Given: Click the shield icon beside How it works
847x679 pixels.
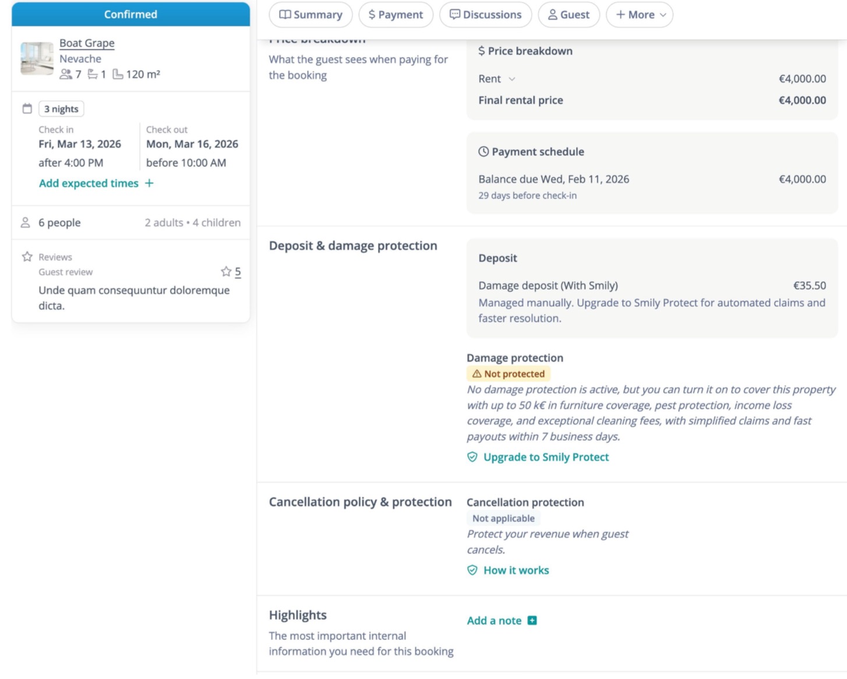Looking at the screenshot, I should point(472,570).
